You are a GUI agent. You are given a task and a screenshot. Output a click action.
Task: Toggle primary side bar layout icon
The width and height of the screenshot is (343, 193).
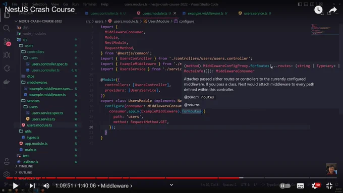pyautogui.click(x=300, y=4)
